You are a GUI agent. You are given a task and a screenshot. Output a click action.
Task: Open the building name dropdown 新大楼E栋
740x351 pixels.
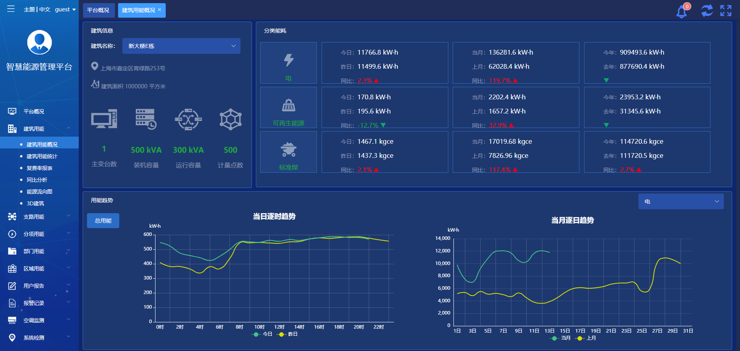tap(181, 46)
